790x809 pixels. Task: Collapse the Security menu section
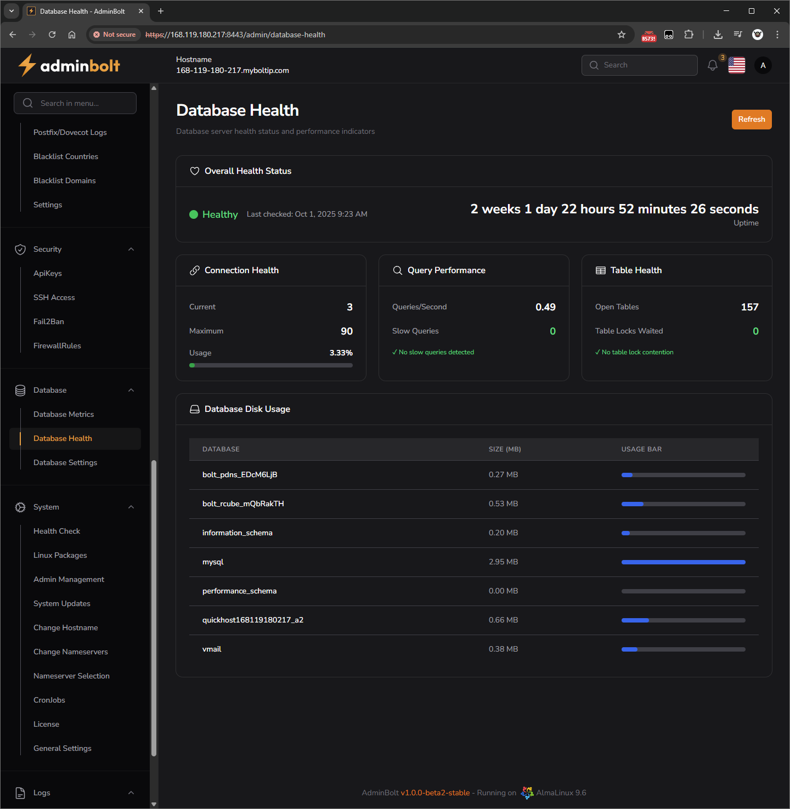click(x=131, y=250)
